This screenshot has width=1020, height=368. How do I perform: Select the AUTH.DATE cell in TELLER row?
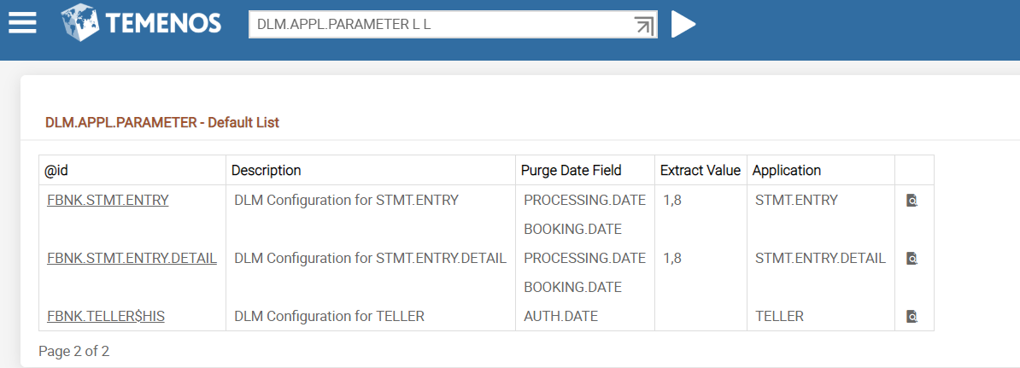coord(560,316)
